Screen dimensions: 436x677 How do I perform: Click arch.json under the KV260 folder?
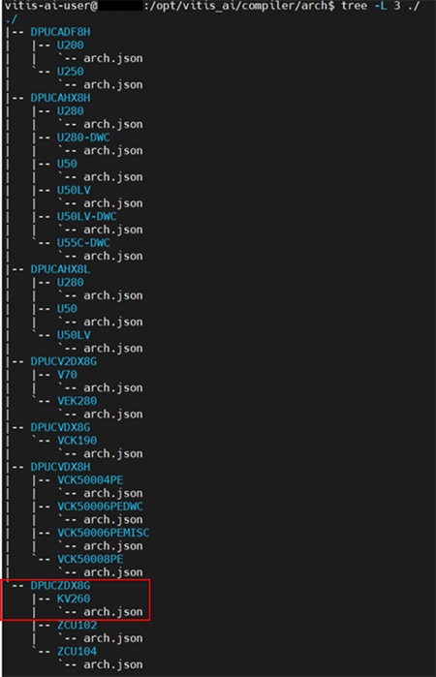pyautogui.click(x=112, y=612)
